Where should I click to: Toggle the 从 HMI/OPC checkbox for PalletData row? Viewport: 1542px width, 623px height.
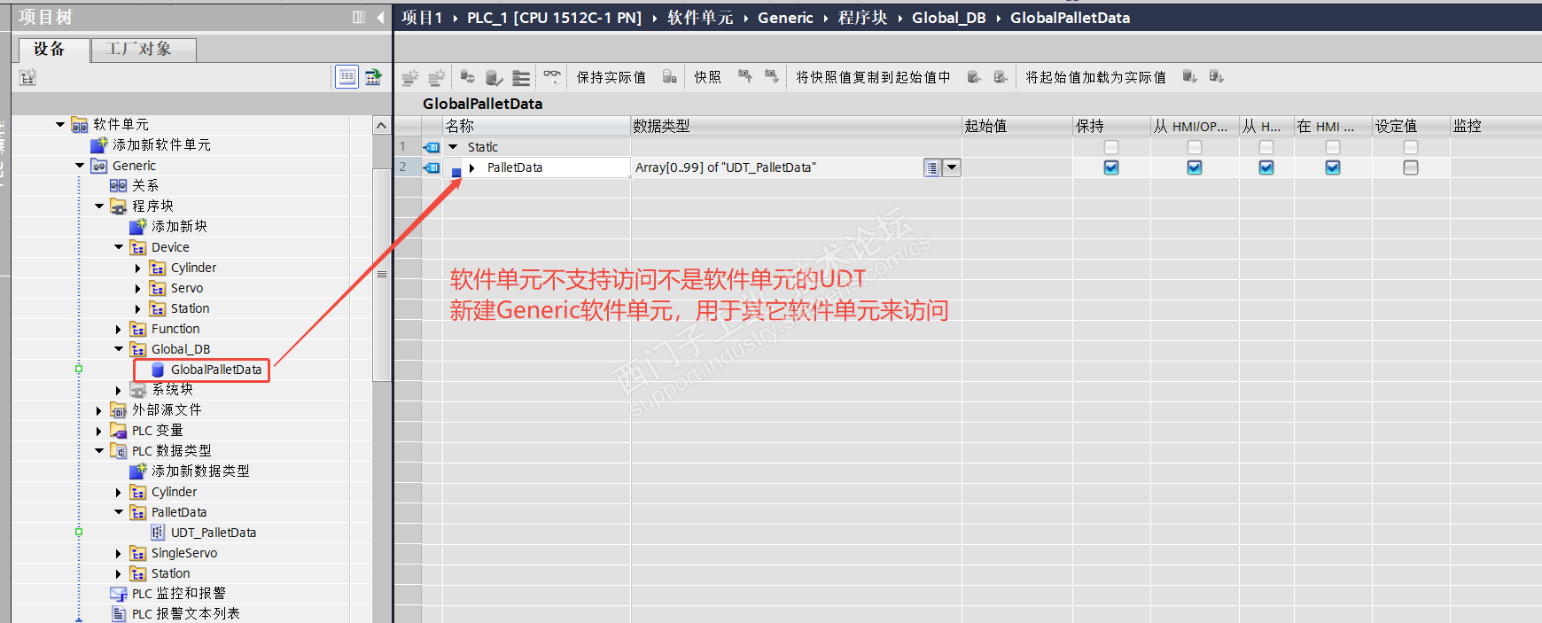(x=1195, y=167)
